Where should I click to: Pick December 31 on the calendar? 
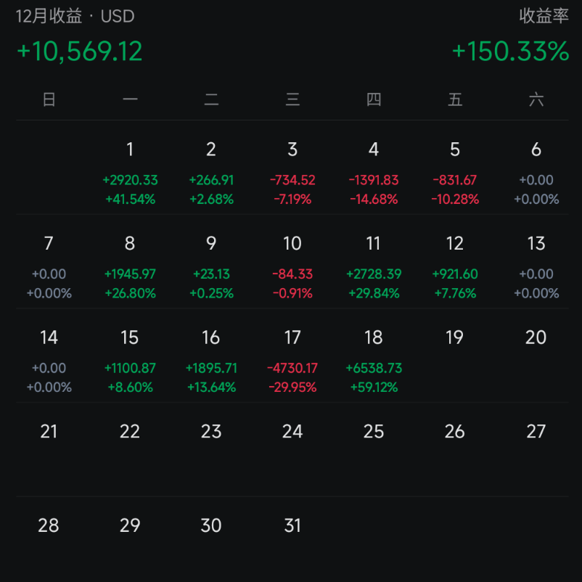[292, 525]
